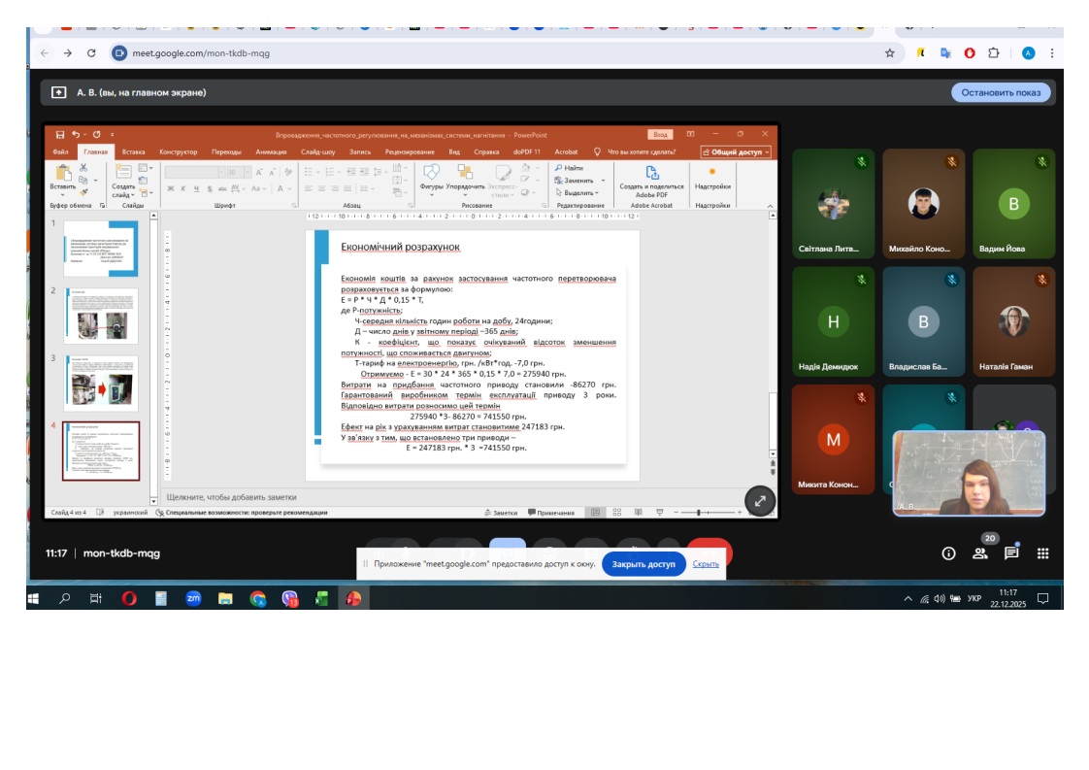Bookmark this Meet page with the star
Screen dimensions: 1089x770
[890, 52]
